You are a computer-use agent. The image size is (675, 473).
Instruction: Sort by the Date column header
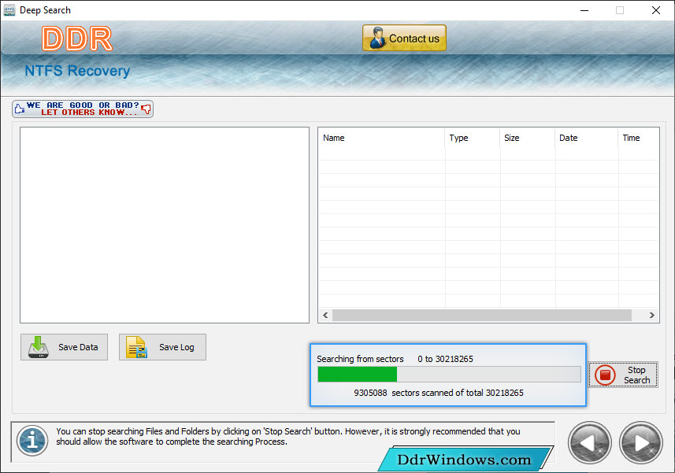586,138
